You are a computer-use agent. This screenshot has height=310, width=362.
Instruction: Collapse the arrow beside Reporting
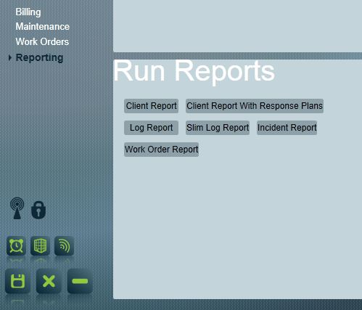9,57
